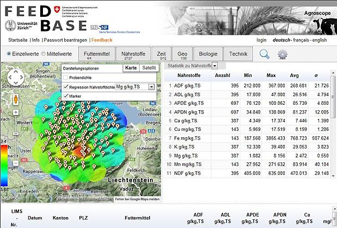Click the login link

pyautogui.click(x=261, y=40)
